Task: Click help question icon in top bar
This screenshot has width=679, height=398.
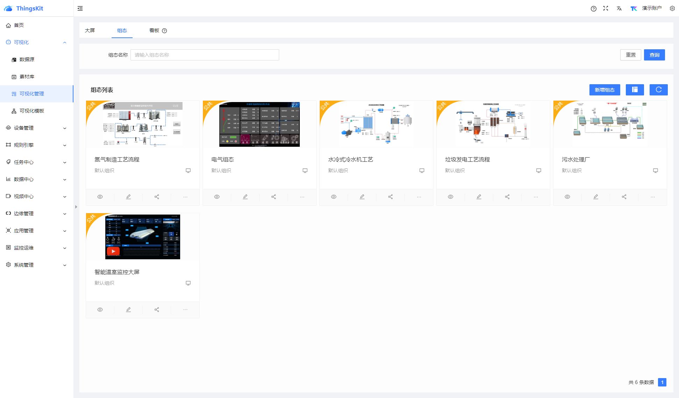Action: (x=593, y=8)
